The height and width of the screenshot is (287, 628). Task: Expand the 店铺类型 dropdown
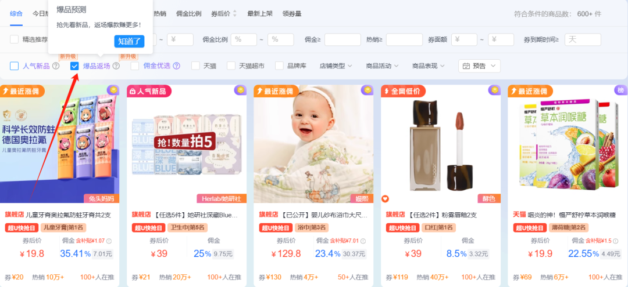point(336,66)
